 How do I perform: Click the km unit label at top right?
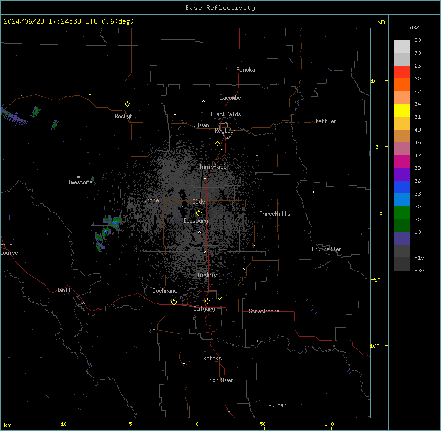click(x=381, y=21)
